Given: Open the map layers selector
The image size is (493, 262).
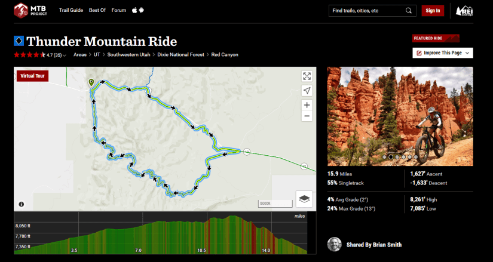Looking at the screenshot, I should (x=304, y=199).
